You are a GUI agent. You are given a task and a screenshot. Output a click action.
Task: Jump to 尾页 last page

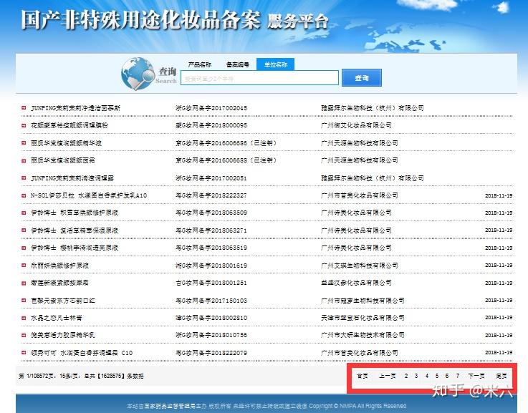click(501, 376)
